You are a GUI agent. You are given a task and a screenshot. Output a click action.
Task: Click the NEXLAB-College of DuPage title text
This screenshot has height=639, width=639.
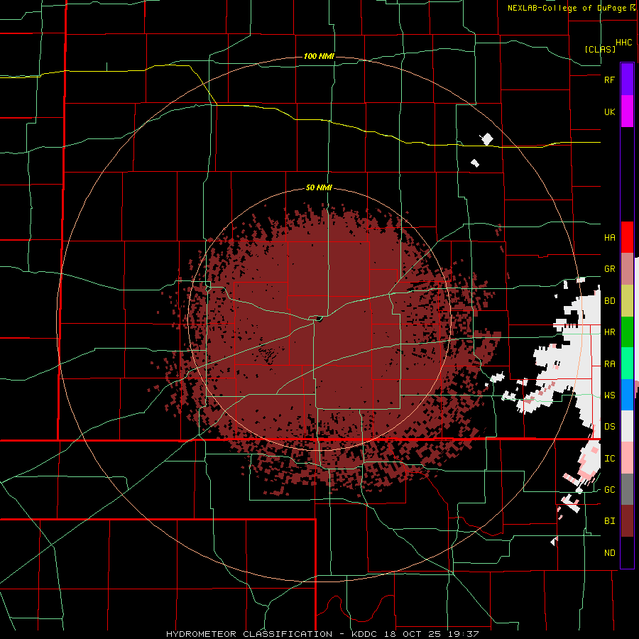coord(567,8)
